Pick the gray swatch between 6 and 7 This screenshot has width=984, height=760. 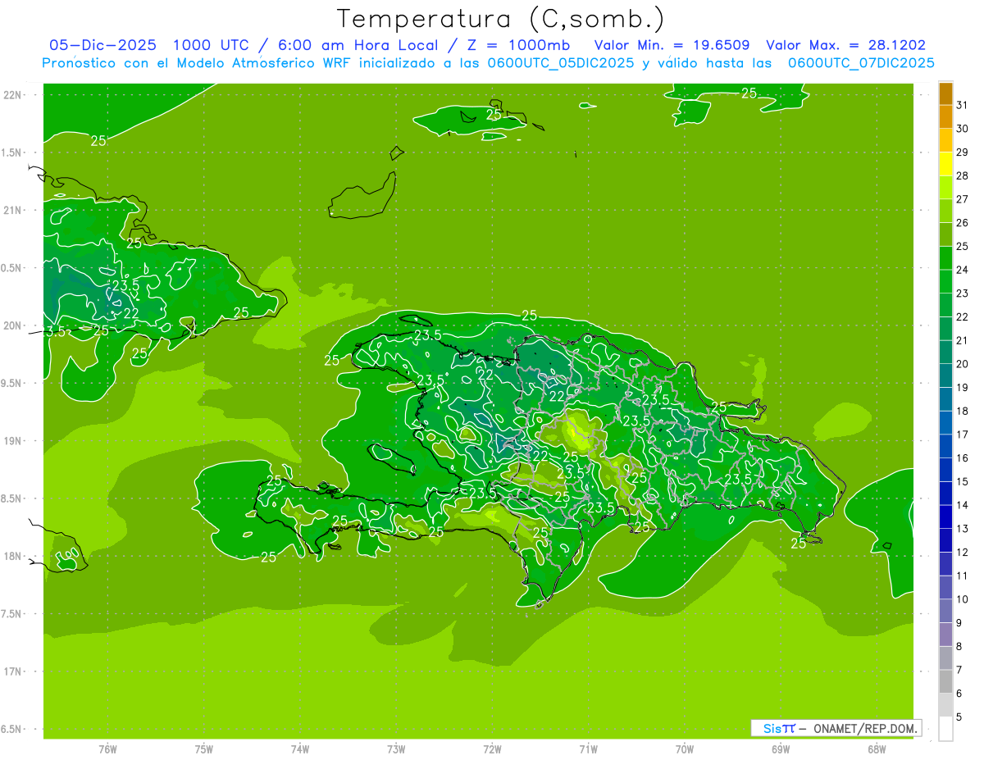click(x=945, y=681)
